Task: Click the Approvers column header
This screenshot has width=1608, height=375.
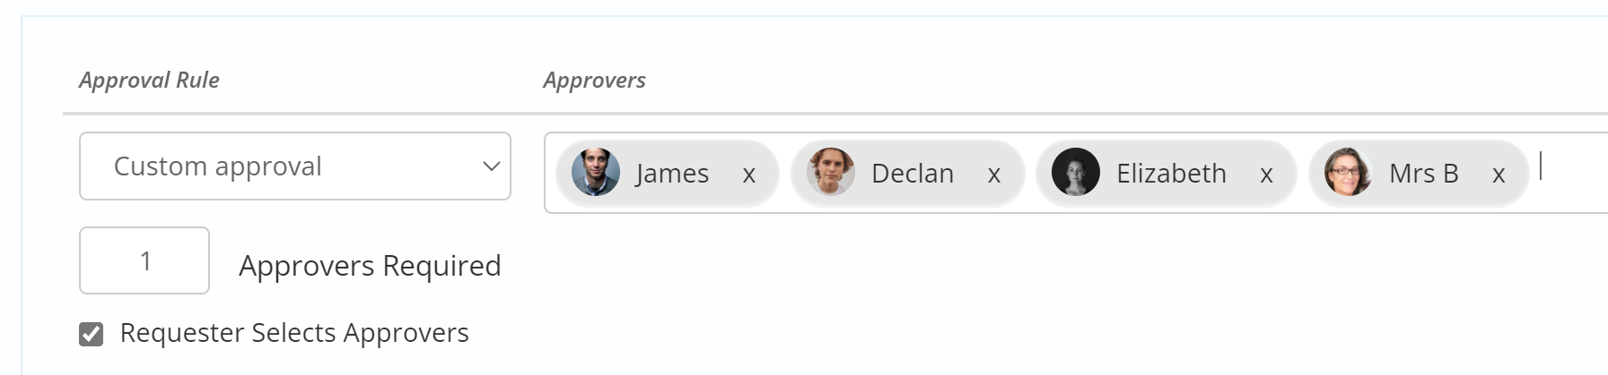Action: [x=594, y=81]
